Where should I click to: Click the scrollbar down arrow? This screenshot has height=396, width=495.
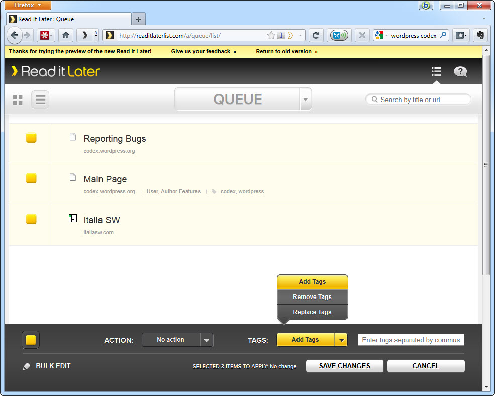click(486, 387)
